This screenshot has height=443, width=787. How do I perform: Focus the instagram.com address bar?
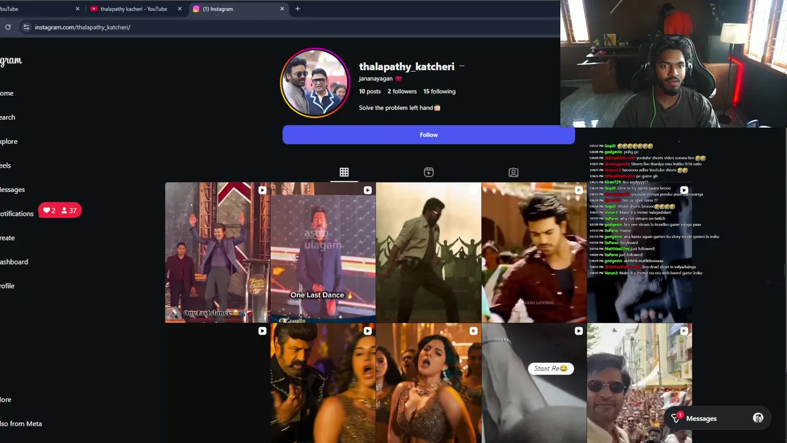coord(289,27)
